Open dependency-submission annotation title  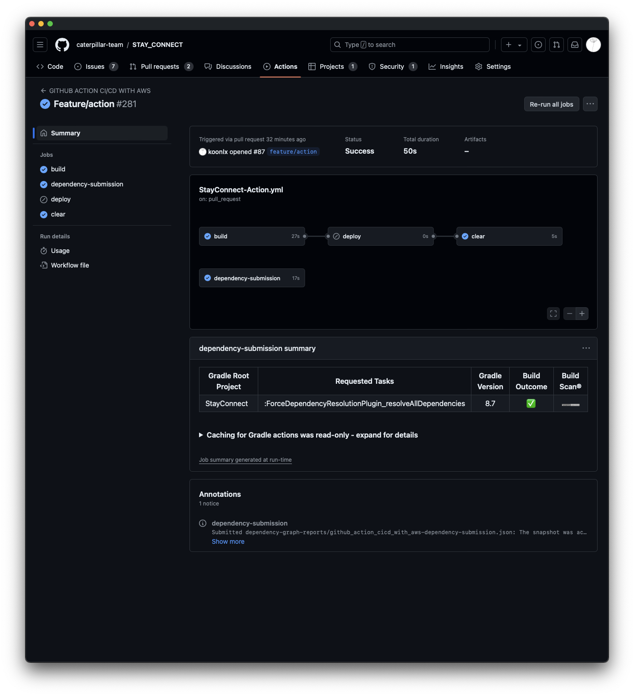click(x=250, y=523)
